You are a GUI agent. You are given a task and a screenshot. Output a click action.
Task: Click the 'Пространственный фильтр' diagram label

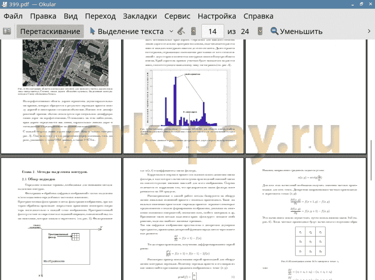tap(58, 235)
